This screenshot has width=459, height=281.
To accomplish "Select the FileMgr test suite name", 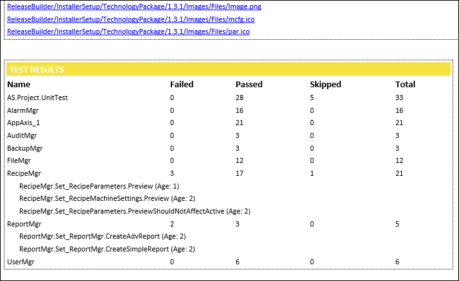I will point(19,160).
